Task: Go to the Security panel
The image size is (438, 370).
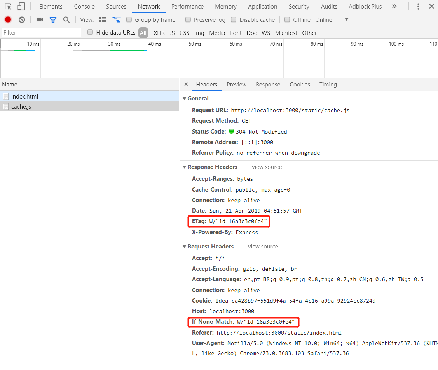Action: point(299,7)
